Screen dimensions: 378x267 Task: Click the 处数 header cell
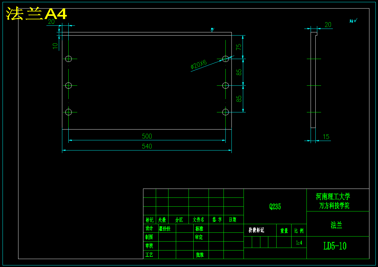pos(162,220)
